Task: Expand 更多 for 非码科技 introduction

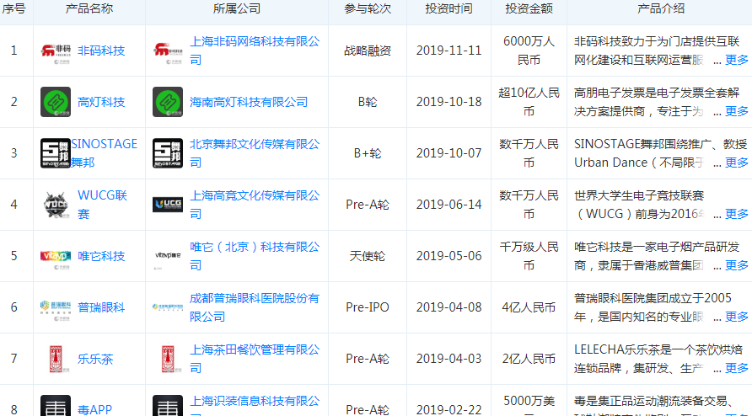Action: coord(737,60)
